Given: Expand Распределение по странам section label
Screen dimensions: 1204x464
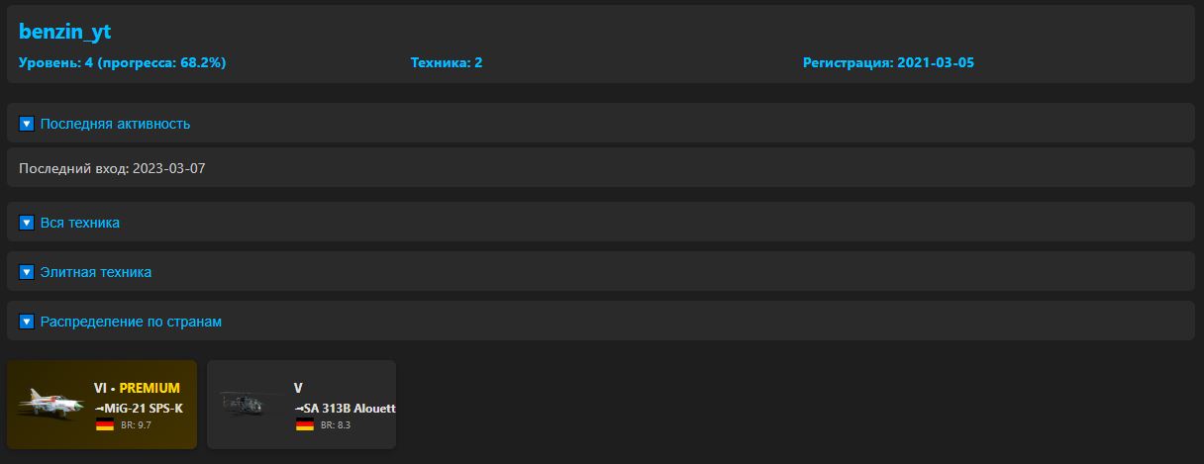Looking at the screenshot, I should [131, 322].
